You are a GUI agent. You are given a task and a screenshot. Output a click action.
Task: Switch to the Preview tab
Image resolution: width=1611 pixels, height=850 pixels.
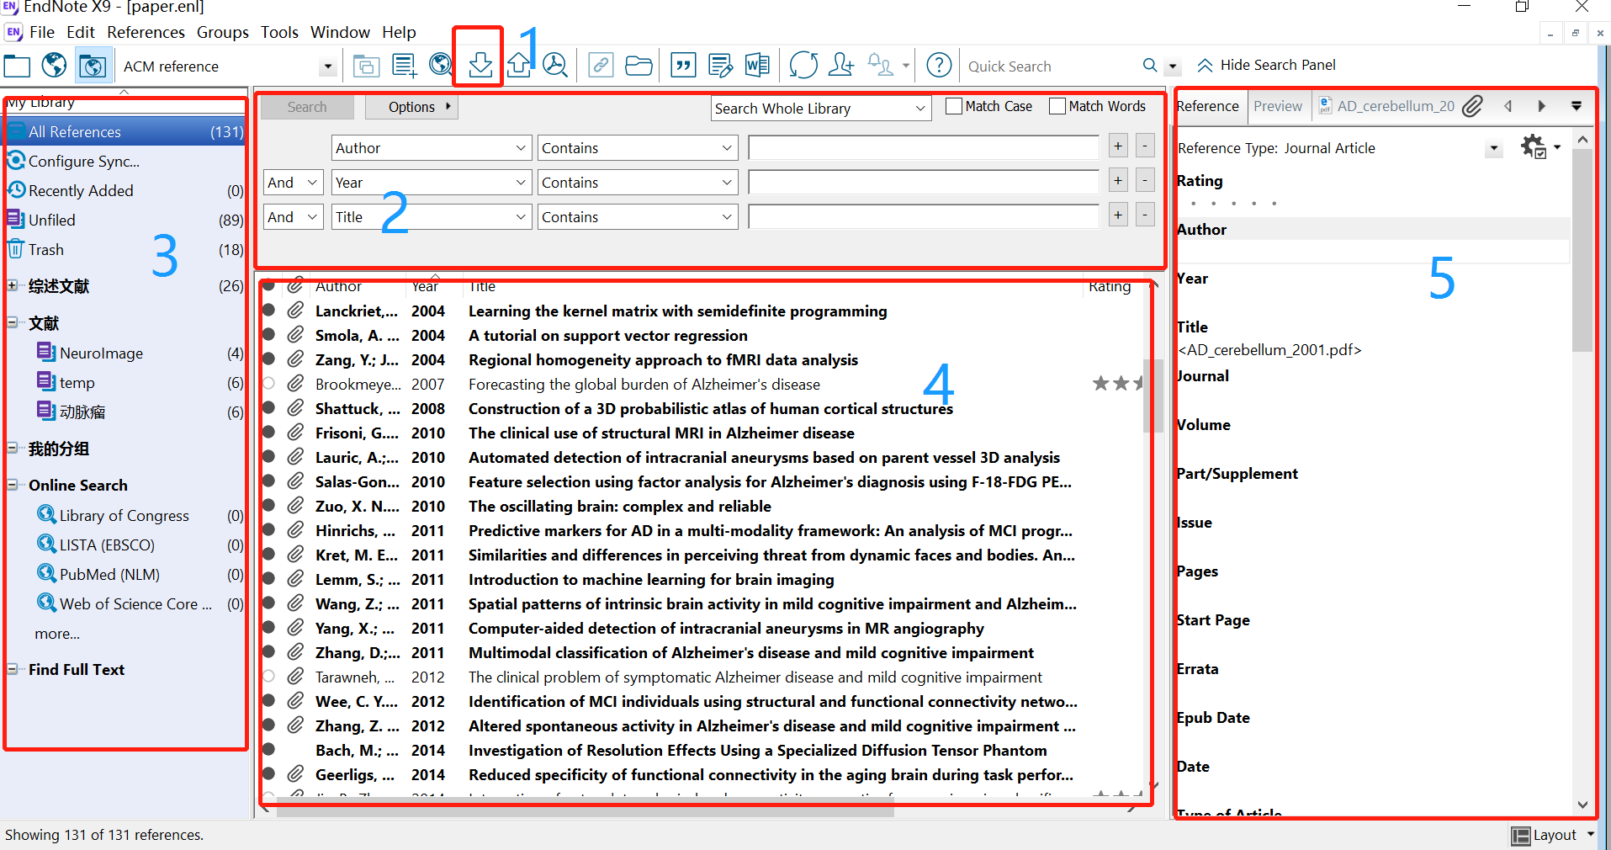tap(1277, 106)
